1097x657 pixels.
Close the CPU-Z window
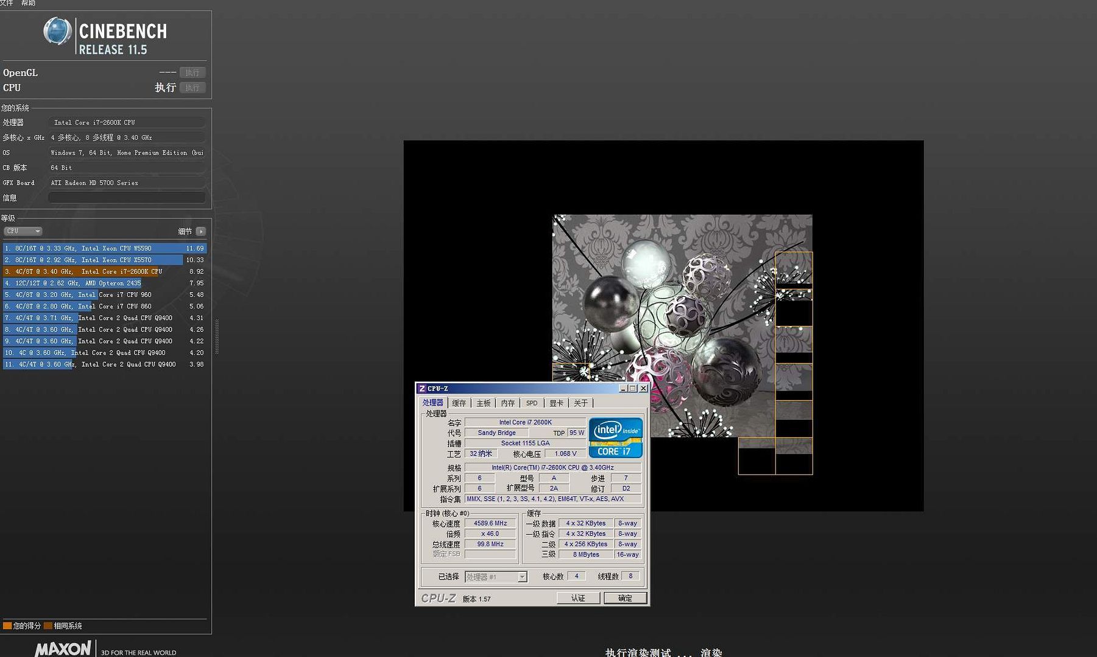click(x=643, y=389)
